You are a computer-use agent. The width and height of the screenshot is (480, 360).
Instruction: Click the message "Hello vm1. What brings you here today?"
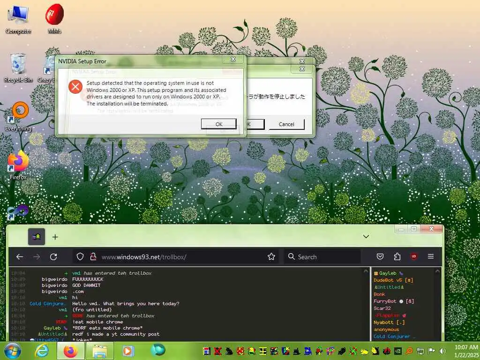tap(126, 304)
